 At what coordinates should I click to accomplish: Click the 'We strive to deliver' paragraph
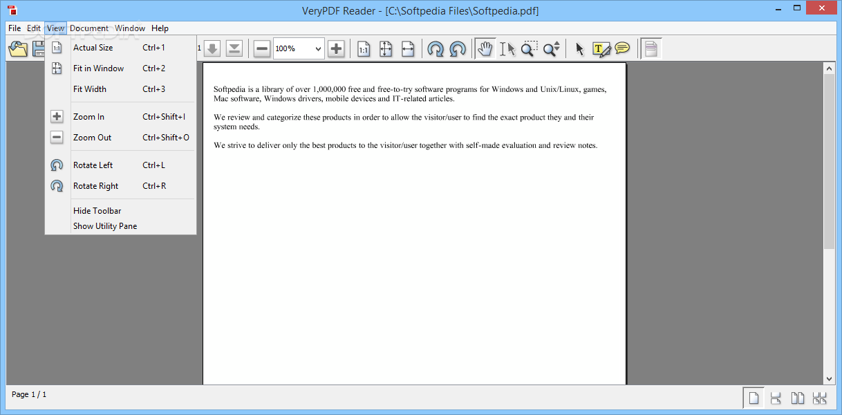tap(405, 145)
